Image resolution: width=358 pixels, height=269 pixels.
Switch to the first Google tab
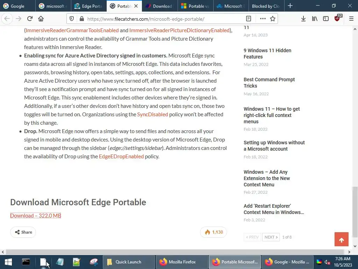coord(18,6)
